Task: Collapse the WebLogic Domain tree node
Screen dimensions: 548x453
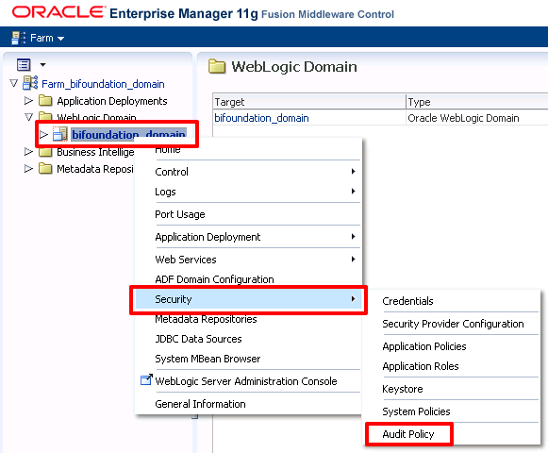Action: tap(28, 117)
